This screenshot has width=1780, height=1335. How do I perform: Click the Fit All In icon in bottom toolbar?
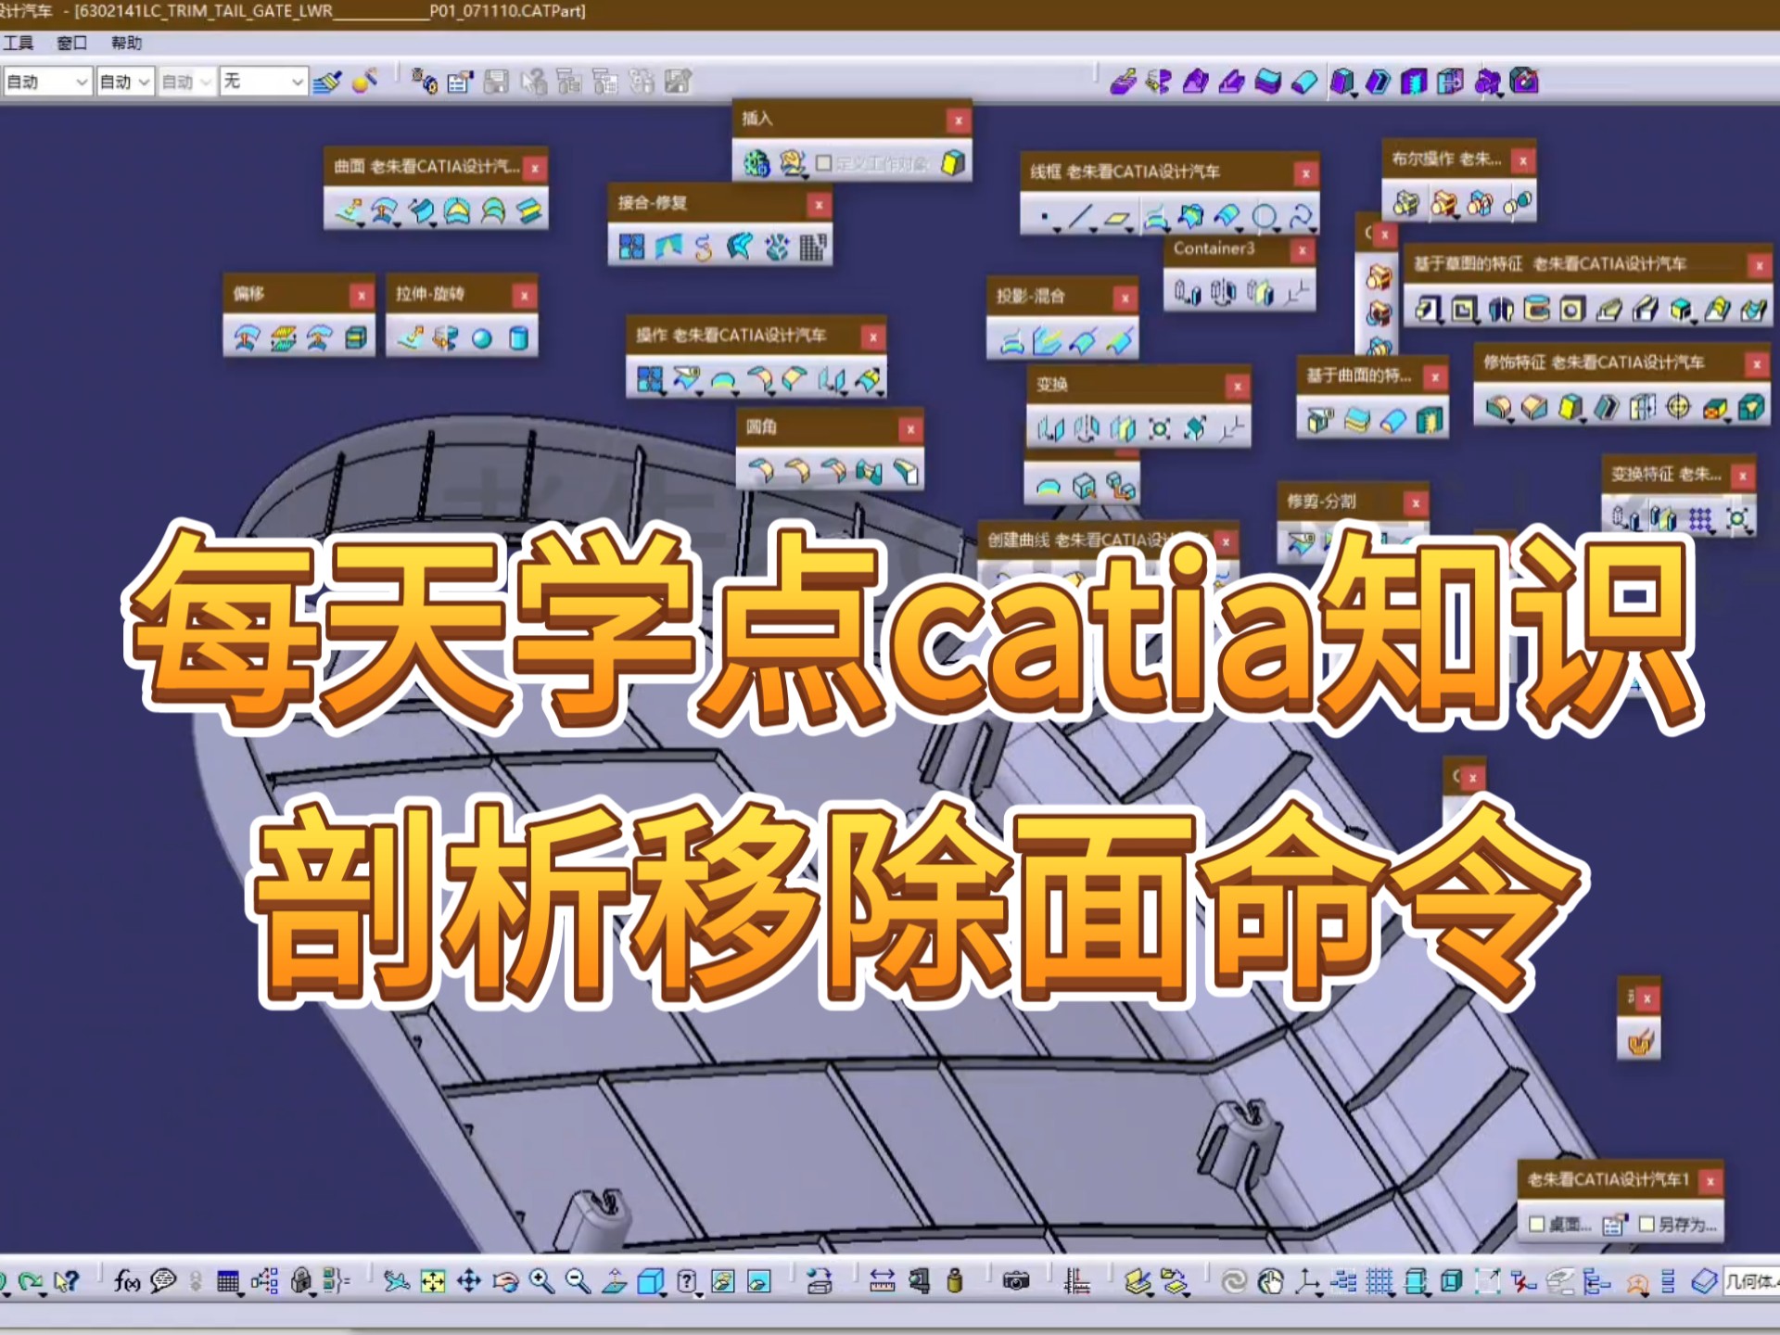pos(433,1282)
